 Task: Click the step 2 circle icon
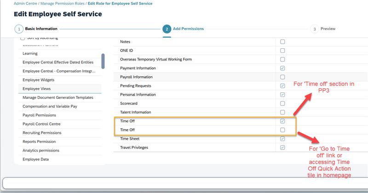[167, 29]
